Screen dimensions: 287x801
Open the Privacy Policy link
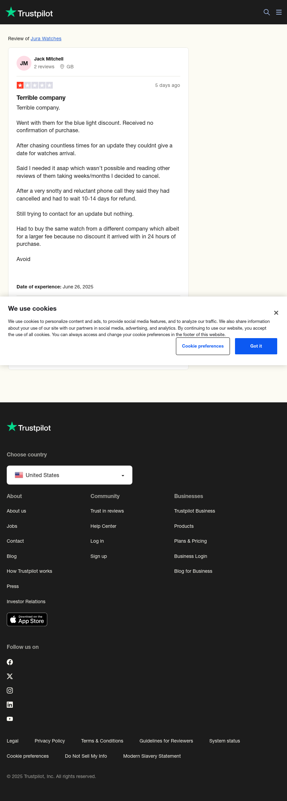[x=50, y=741]
